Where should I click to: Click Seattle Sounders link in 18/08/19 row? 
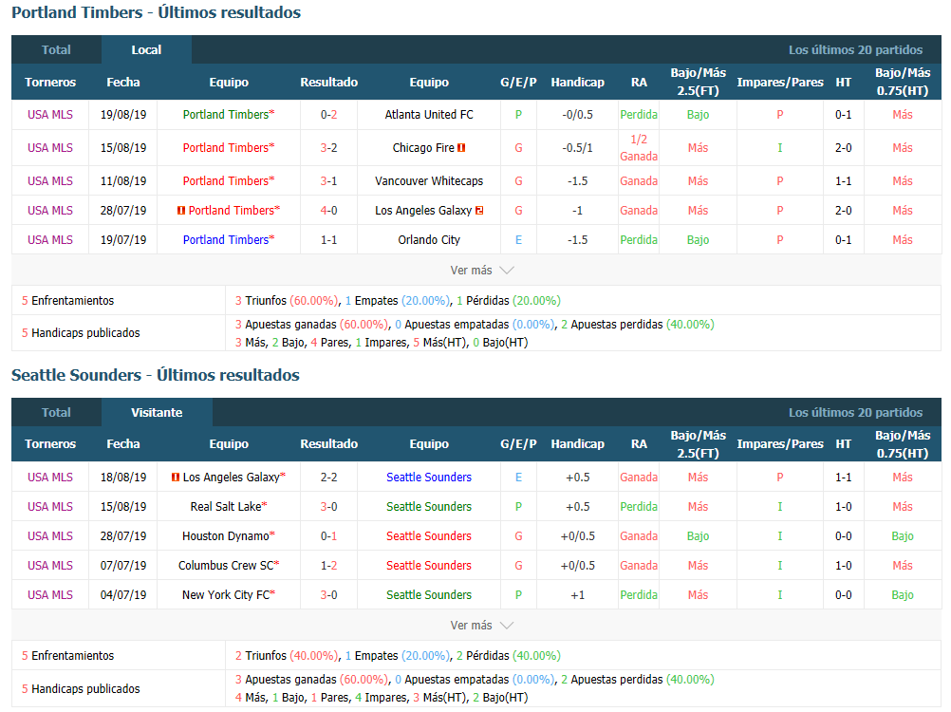pos(429,478)
